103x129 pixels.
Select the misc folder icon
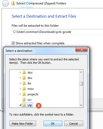tap(24, 89)
